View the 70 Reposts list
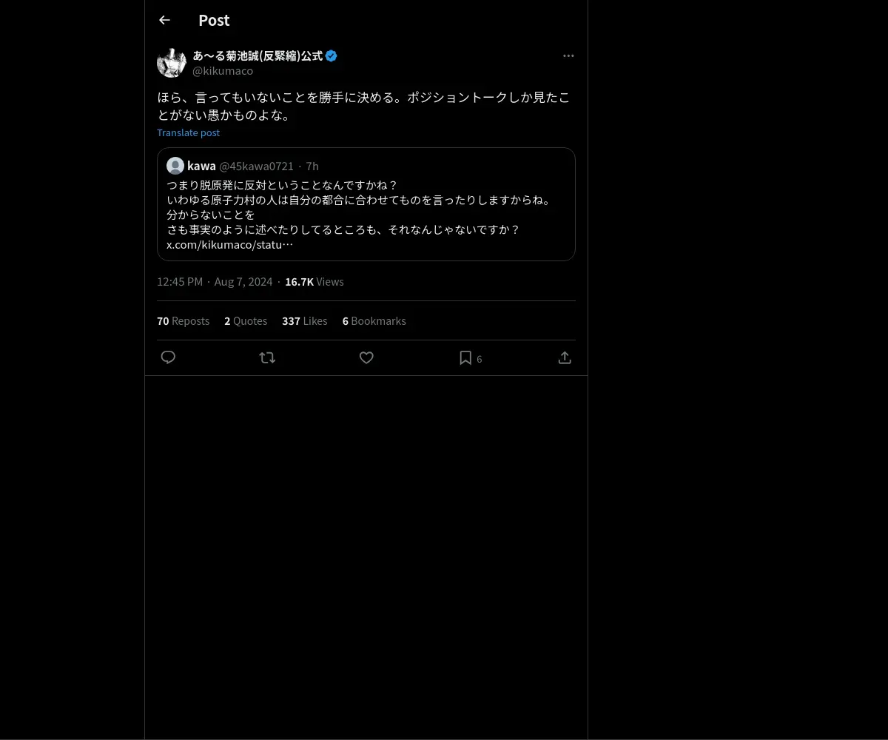The height and width of the screenshot is (740, 888). click(x=183, y=320)
